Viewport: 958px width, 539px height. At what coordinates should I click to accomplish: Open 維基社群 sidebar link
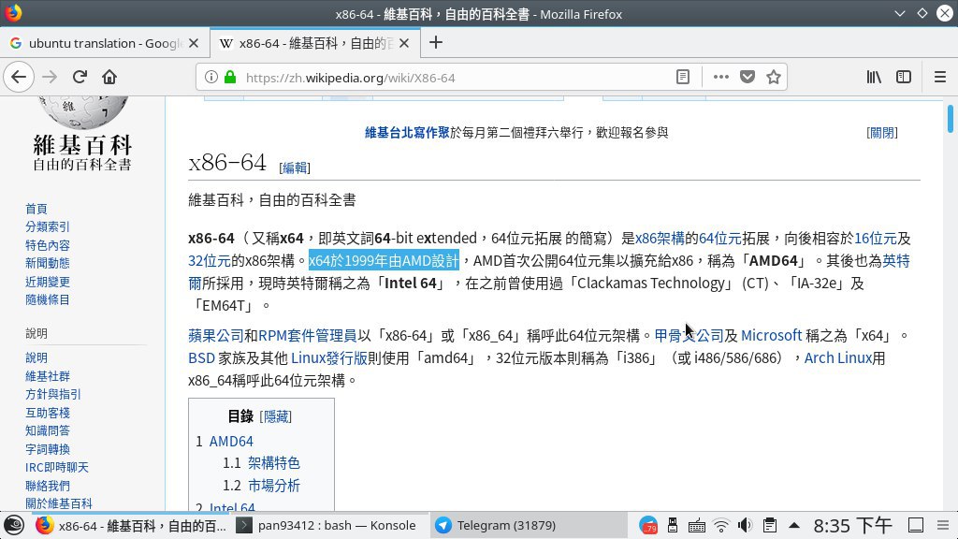pyautogui.click(x=48, y=376)
